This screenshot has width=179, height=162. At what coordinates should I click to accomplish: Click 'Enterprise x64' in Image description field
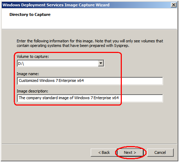coord(106,98)
